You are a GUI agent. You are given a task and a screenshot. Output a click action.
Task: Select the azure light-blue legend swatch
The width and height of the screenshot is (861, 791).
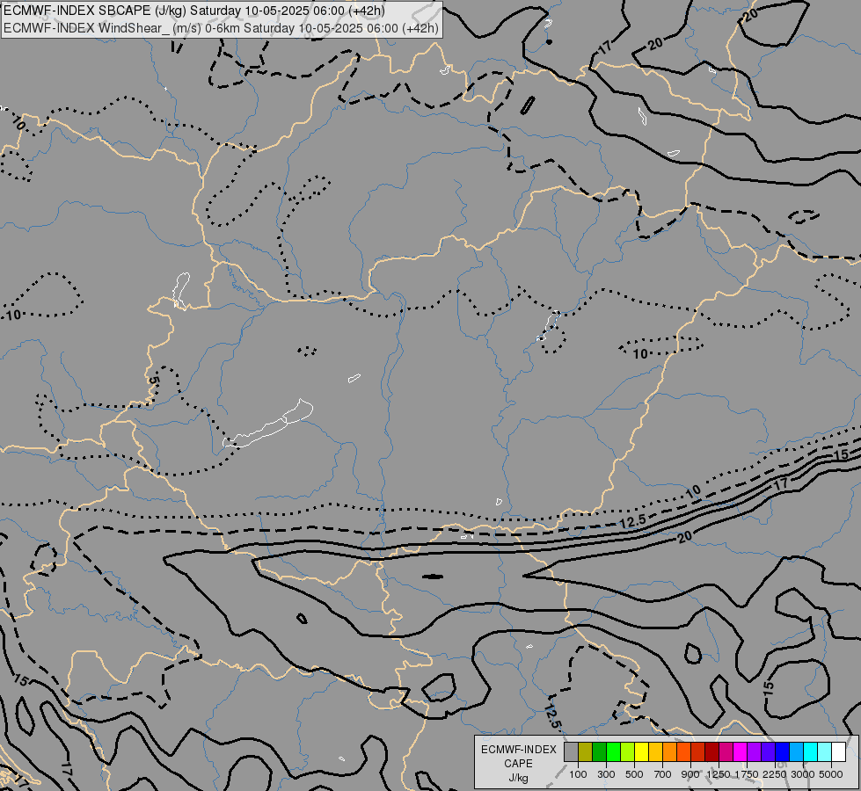[796, 751]
